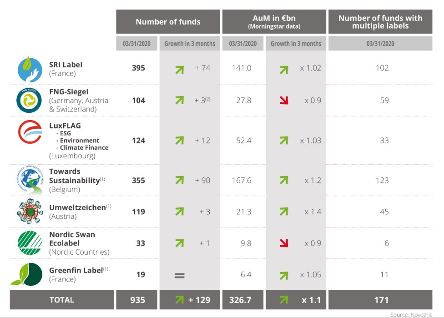Click the FNG-Siegel circular logo
Image resolution: width=444 pixels, height=318 pixels.
point(29,100)
